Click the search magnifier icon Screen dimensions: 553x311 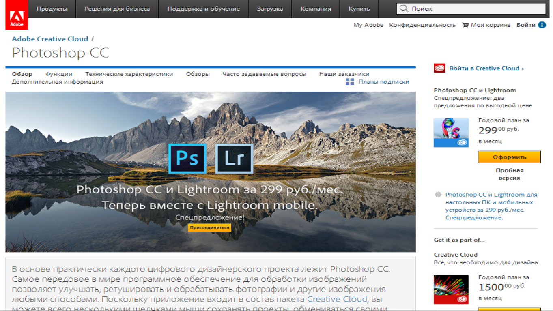(403, 9)
